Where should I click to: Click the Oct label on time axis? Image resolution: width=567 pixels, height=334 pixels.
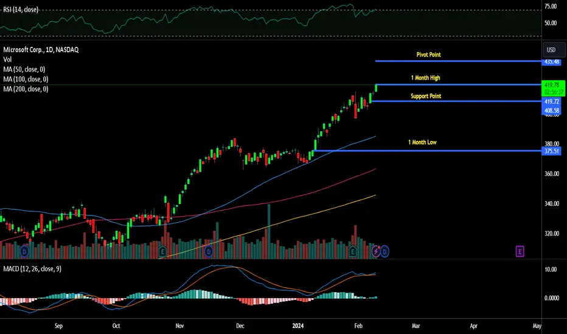(116, 325)
